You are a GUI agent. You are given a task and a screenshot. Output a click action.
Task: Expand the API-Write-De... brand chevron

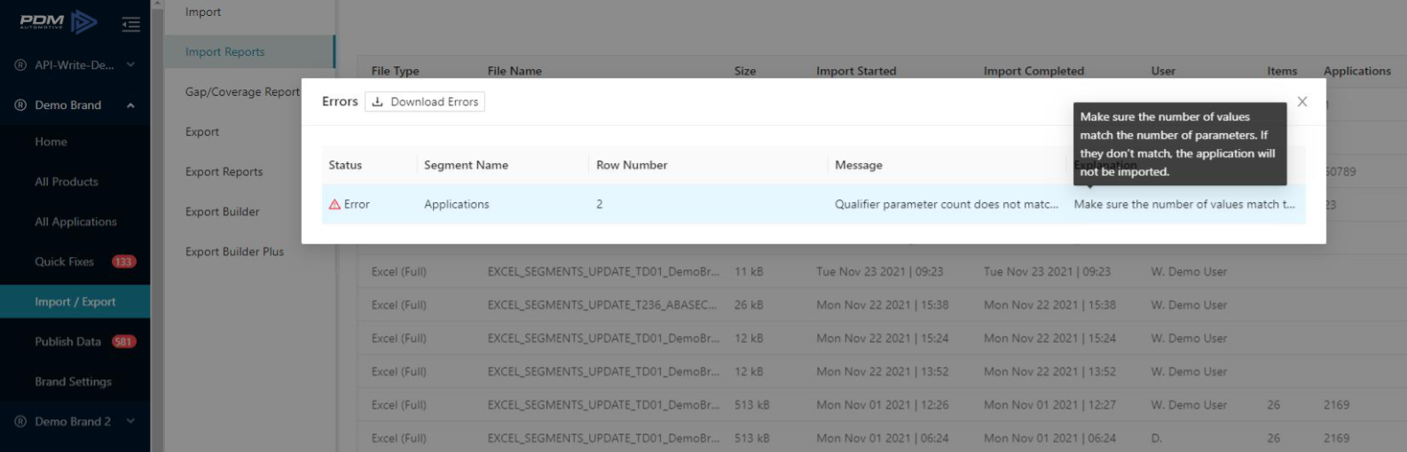(x=130, y=65)
